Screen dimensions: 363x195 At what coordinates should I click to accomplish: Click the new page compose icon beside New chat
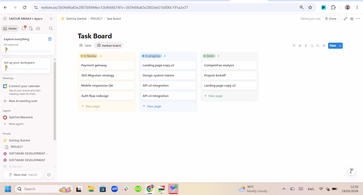[49, 175]
